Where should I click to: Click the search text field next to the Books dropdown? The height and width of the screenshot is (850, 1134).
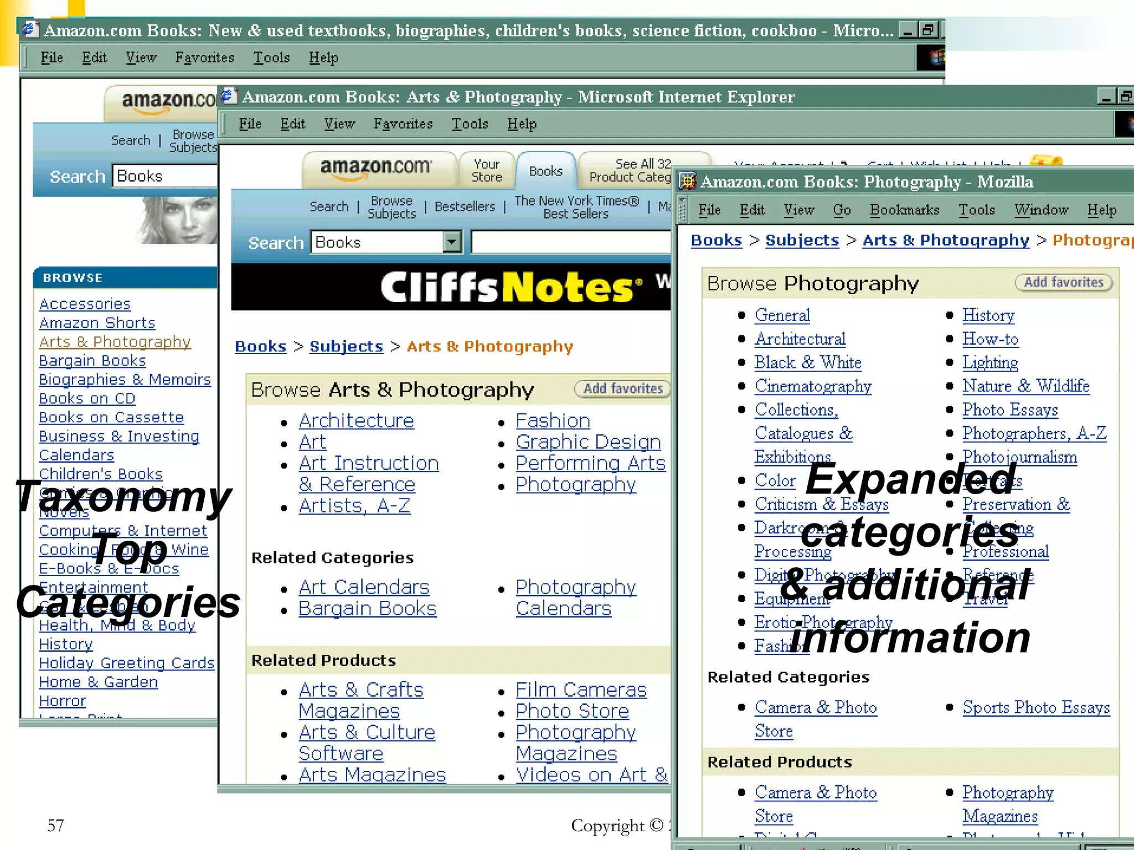[x=571, y=242]
